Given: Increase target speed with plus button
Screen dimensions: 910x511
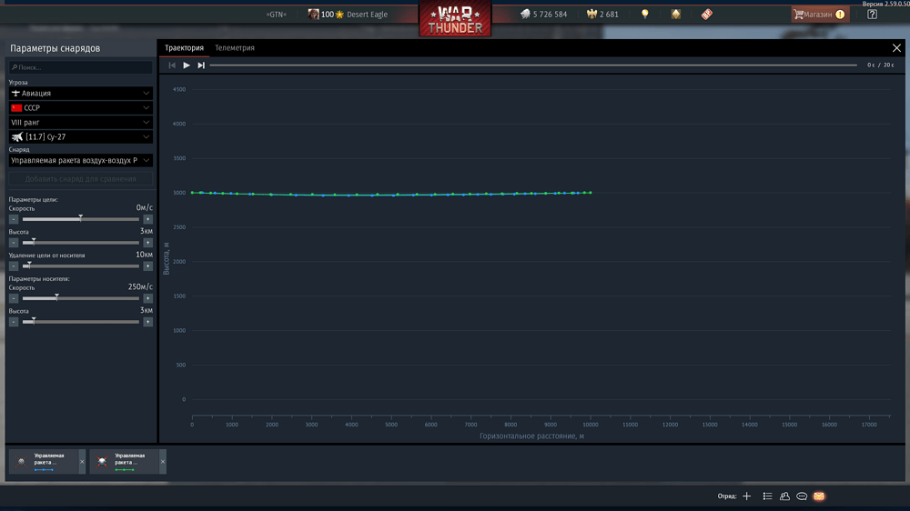Looking at the screenshot, I should [148, 219].
